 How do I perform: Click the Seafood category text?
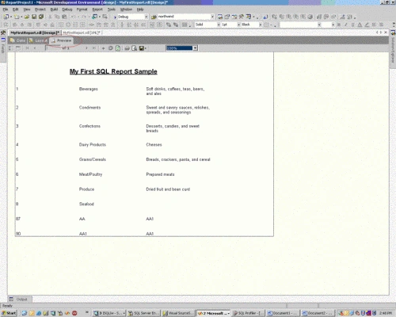coord(86,204)
